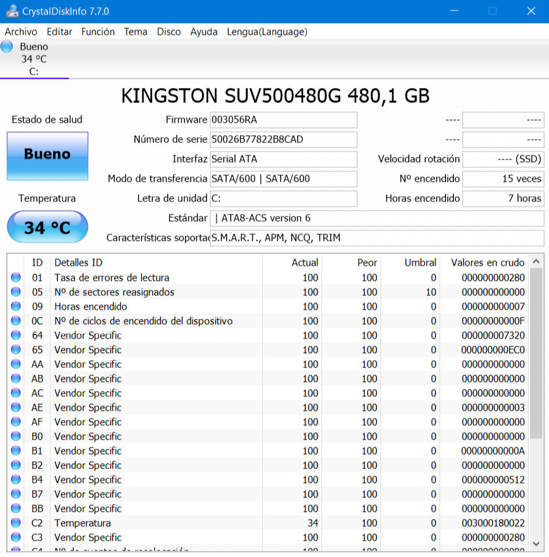Open the Lengua(Language) menu
Image resolution: width=549 pixels, height=557 pixels.
coord(267,31)
